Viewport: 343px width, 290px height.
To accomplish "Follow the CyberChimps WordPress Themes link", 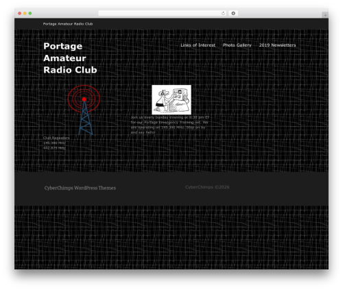I will 80,188.
